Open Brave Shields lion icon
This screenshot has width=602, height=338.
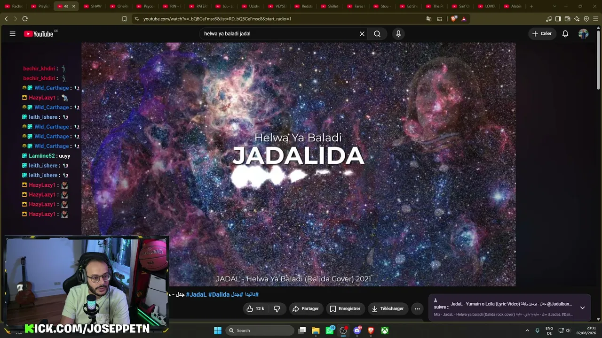pos(454,19)
